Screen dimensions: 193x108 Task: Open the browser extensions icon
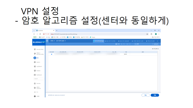point(151,34)
